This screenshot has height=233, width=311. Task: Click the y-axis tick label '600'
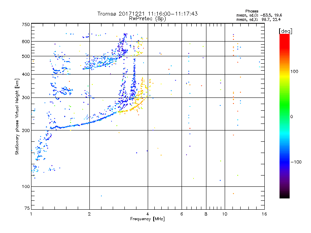tap(26, 42)
